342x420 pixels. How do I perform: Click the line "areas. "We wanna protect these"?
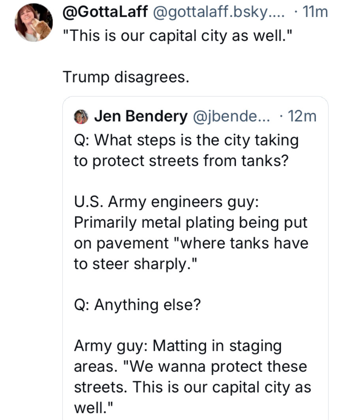click(190, 366)
